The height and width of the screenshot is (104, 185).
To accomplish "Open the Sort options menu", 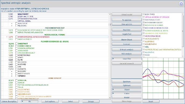I will [50, 101].
